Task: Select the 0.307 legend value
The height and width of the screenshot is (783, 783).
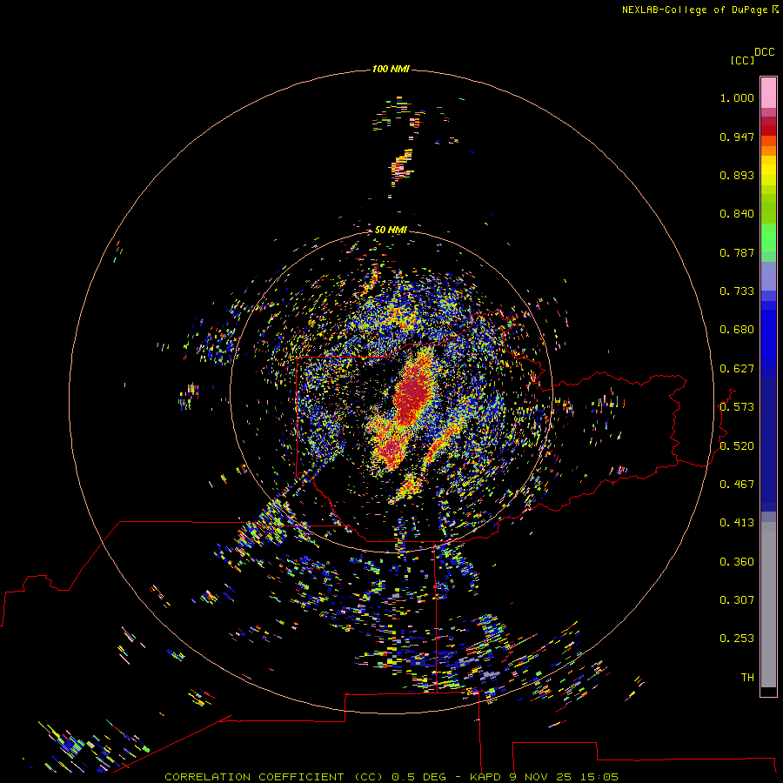Action: (737, 600)
